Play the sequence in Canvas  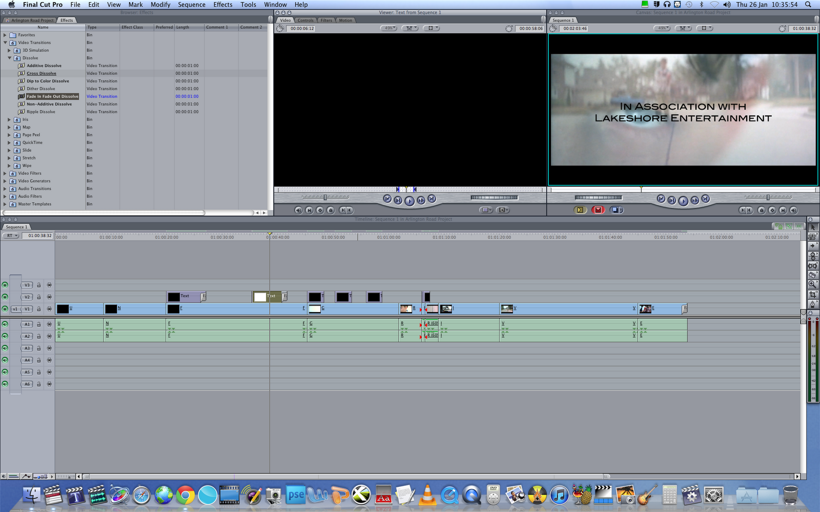pyautogui.click(x=683, y=201)
